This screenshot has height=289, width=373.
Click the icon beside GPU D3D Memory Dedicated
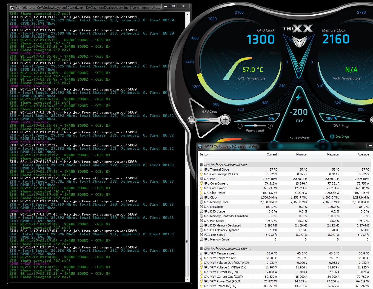(201, 225)
